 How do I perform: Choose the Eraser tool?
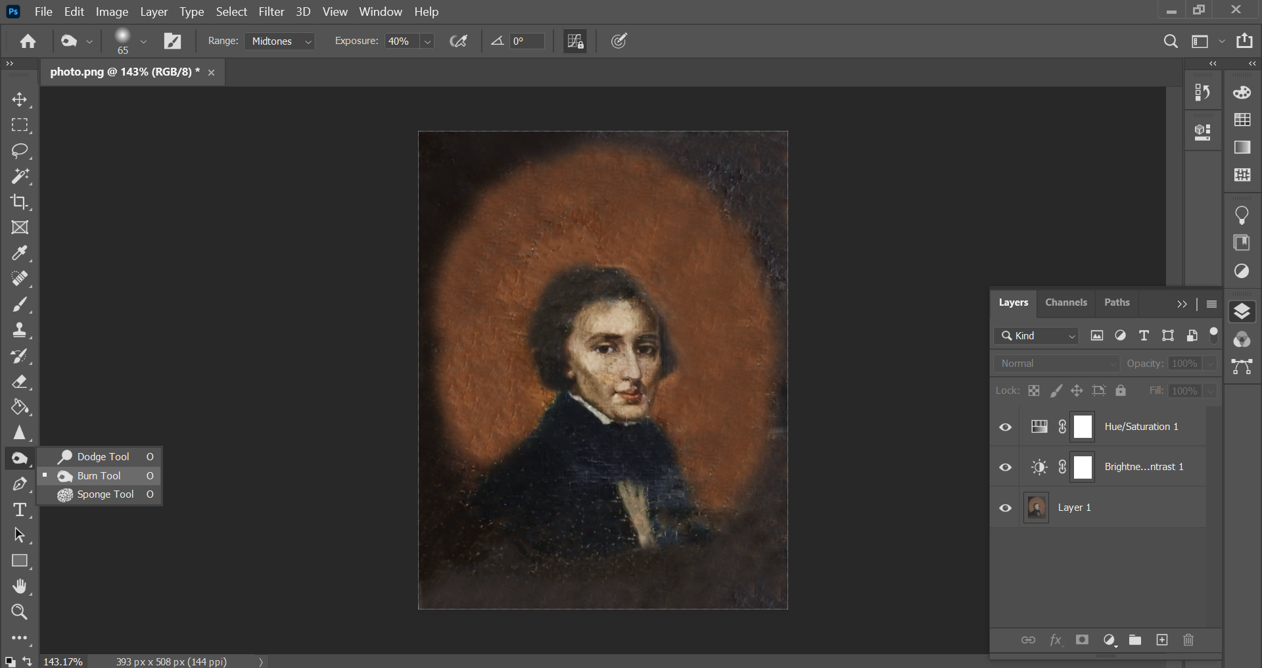click(x=20, y=381)
